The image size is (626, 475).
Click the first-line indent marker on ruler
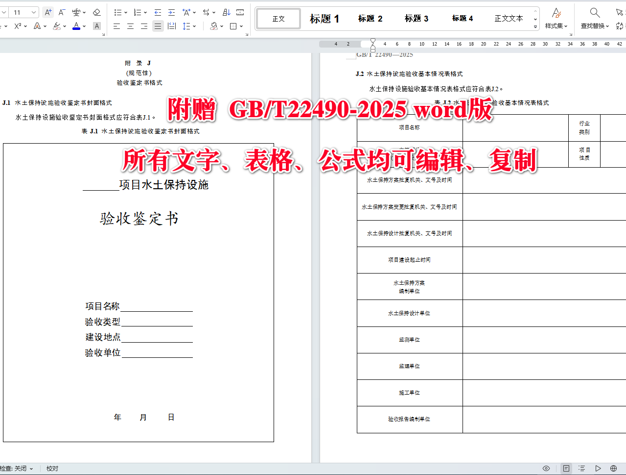coord(373,41)
